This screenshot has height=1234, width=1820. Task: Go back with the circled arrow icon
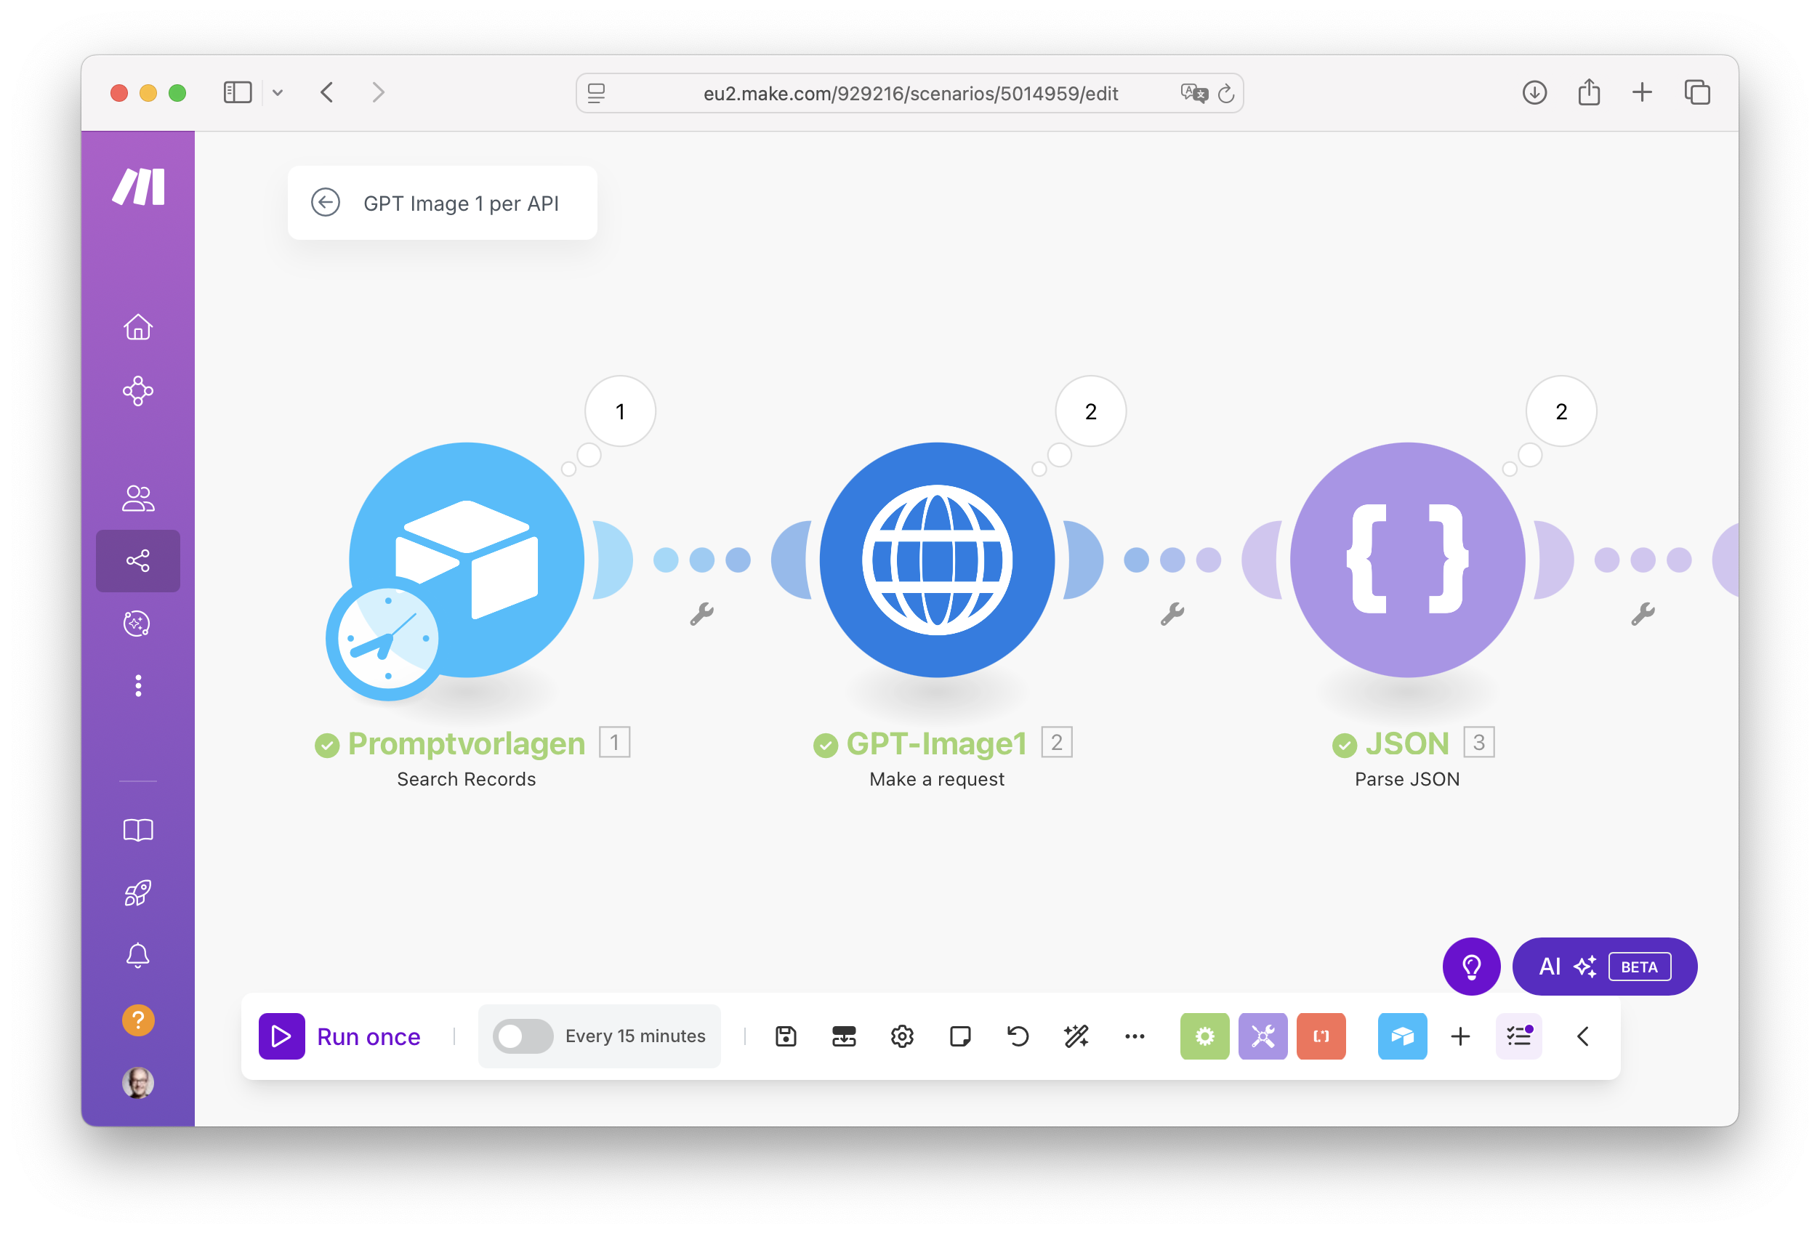[325, 202]
